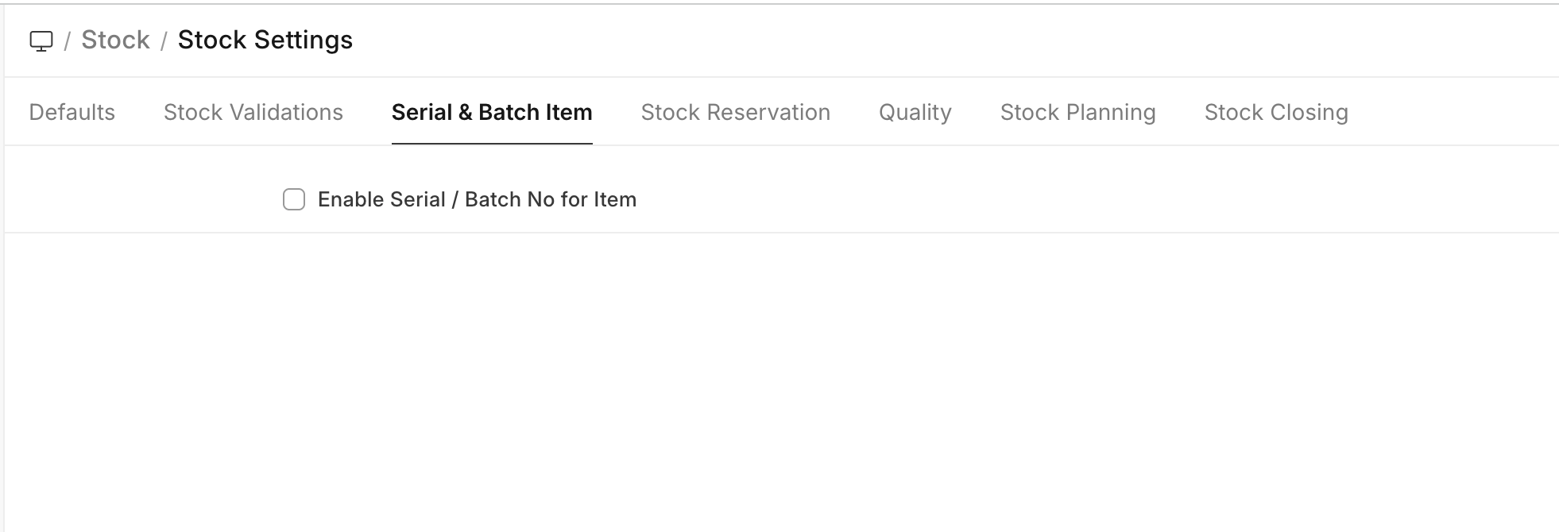Click the Stock Settings page title
The height and width of the screenshot is (532, 1559).
coord(265,40)
